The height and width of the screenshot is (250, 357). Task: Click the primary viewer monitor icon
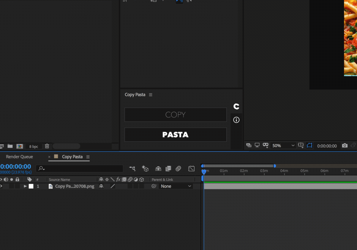pos(257,145)
